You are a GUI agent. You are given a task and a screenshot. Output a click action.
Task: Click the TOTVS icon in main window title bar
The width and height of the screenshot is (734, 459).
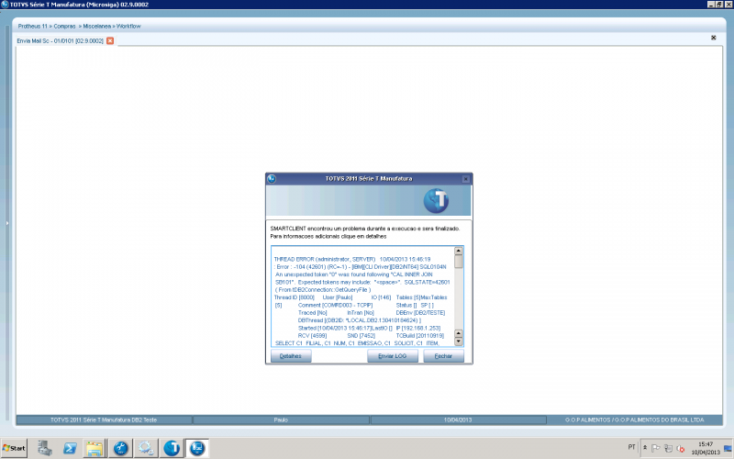coord(5,5)
